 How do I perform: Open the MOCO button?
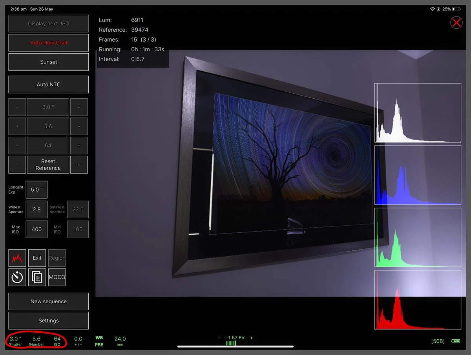click(x=57, y=277)
